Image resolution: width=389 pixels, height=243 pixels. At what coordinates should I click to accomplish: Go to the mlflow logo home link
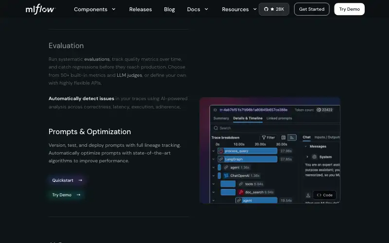(x=40, y=9)
